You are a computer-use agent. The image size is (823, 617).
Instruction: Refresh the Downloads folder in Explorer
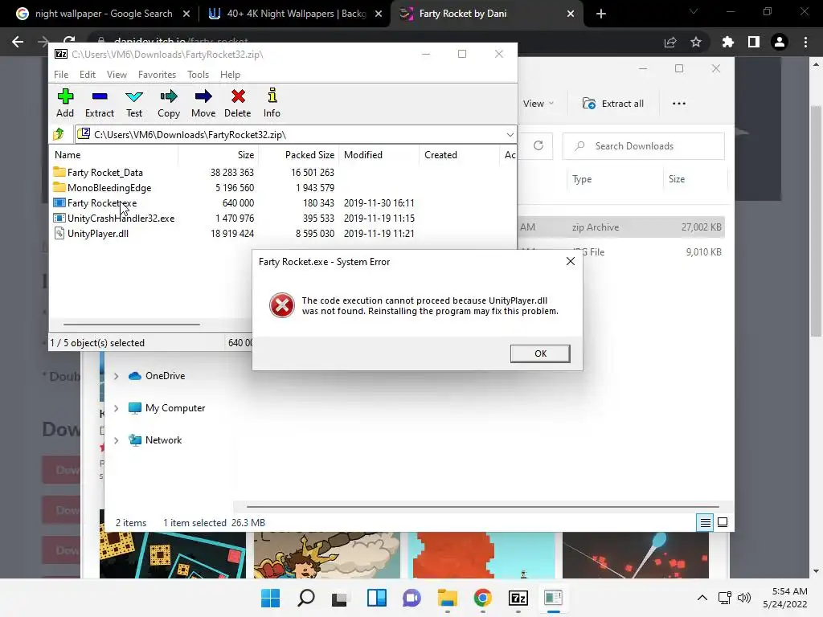[x=538, y=146]
